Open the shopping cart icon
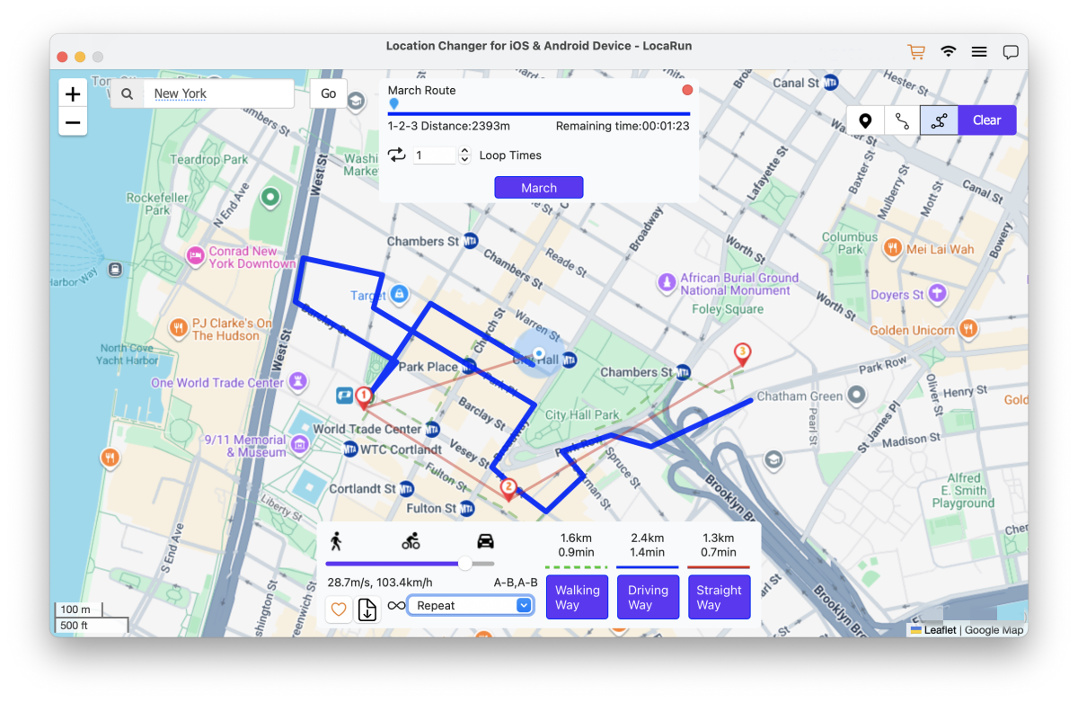1078x703 pixels. [x=915, y=52]
